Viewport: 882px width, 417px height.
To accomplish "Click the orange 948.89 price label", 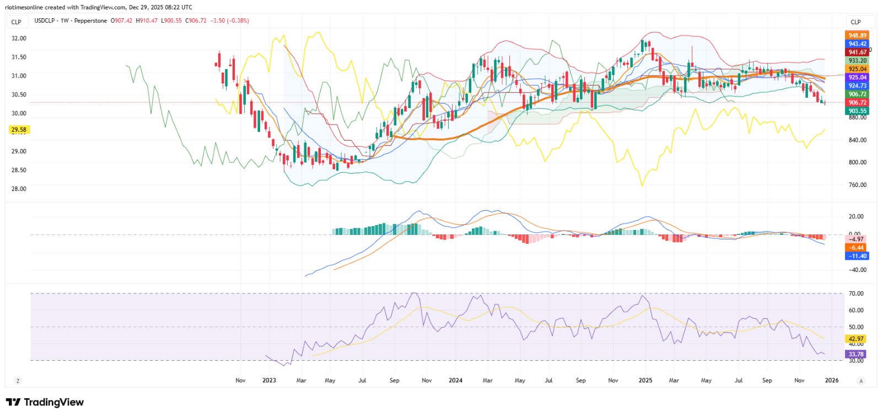I will point(857,35).
